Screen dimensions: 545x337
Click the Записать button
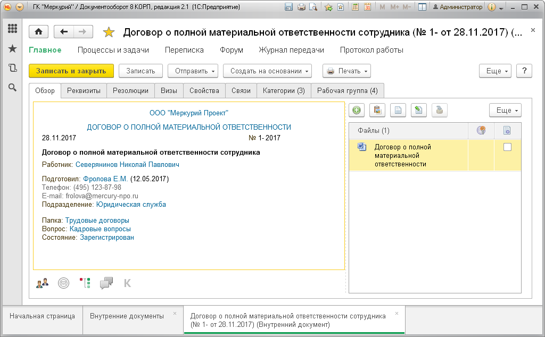point(141,71)
